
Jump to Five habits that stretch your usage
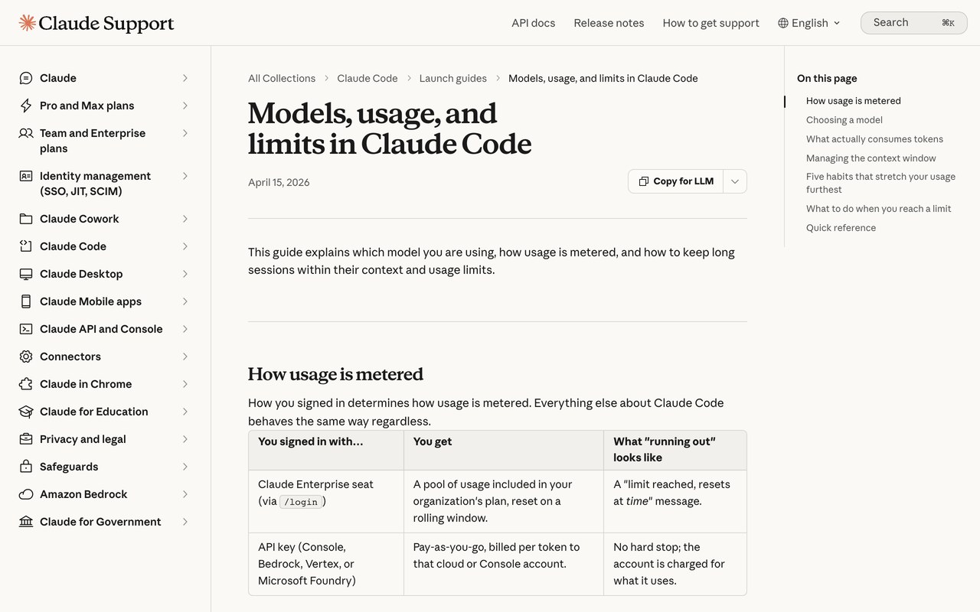tap(880, 183)
